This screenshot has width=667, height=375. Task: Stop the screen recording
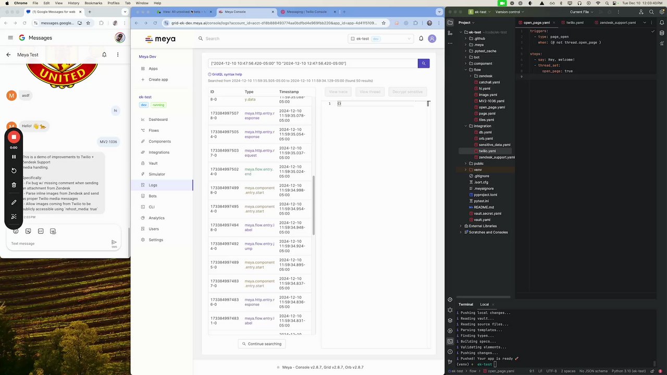[x=14, y=137]
